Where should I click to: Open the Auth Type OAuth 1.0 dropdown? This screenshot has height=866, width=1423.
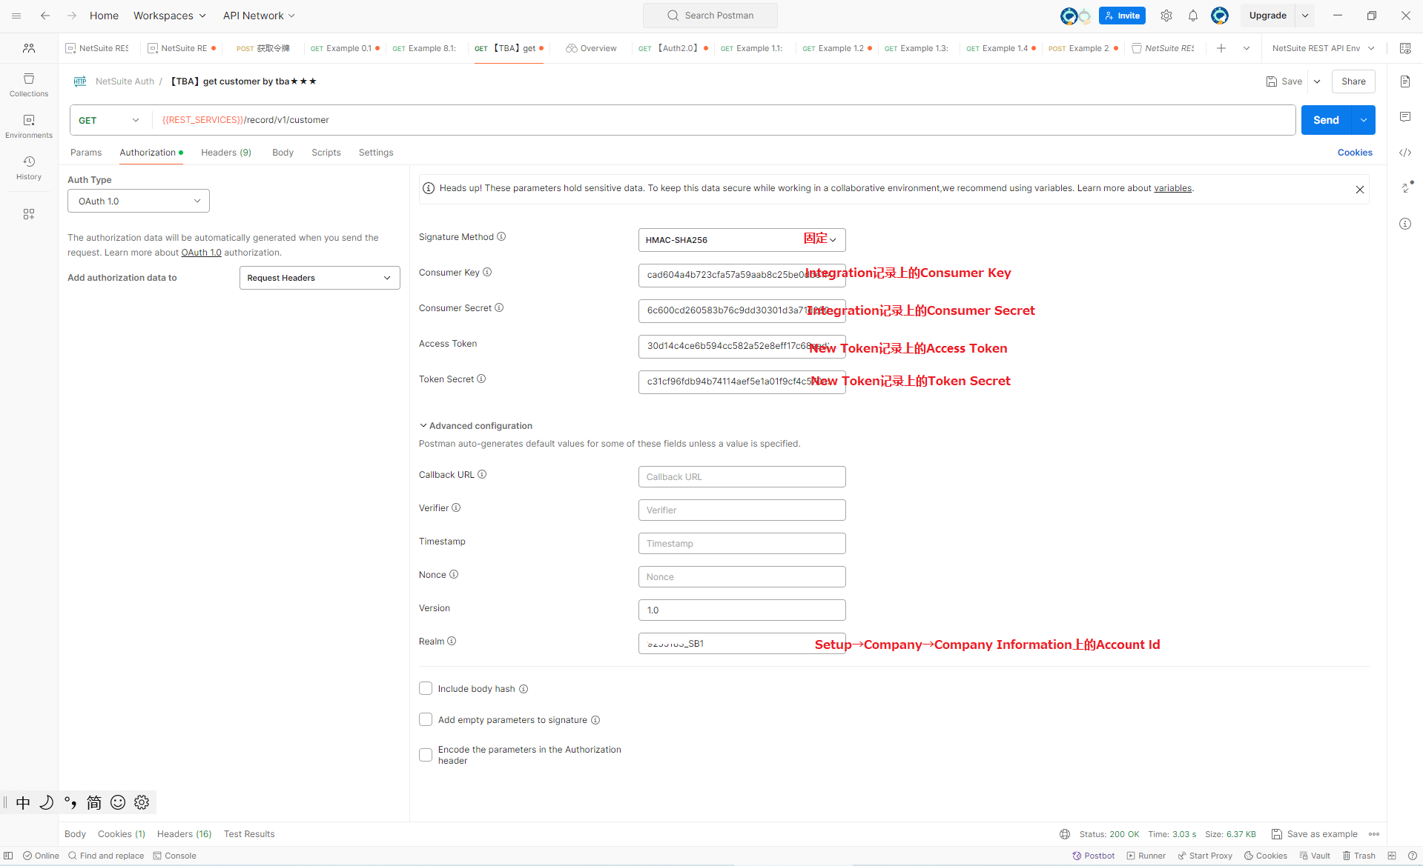click(x=139, y=201)
